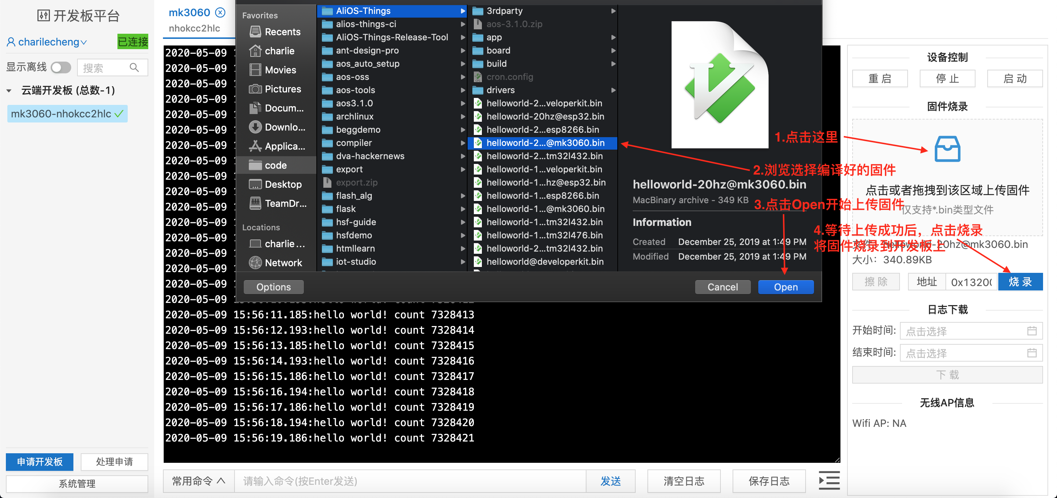Viewport: 1057px width, 498px height.
Task: Select aos-3.1.0.zip in file list
Action: [542, 24]
